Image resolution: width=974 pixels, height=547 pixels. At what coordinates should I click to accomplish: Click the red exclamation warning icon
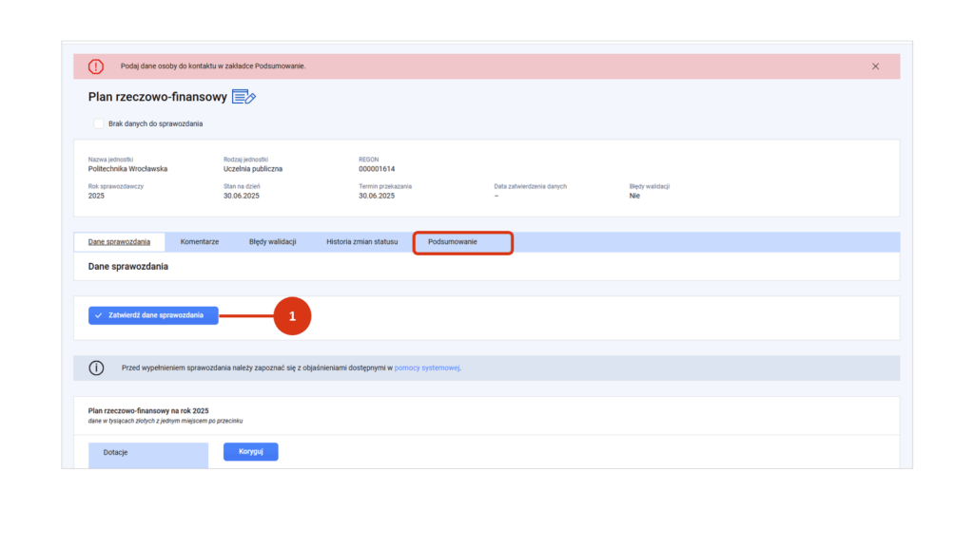96,66
